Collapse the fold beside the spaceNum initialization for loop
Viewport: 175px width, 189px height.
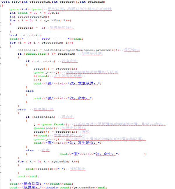1,24
